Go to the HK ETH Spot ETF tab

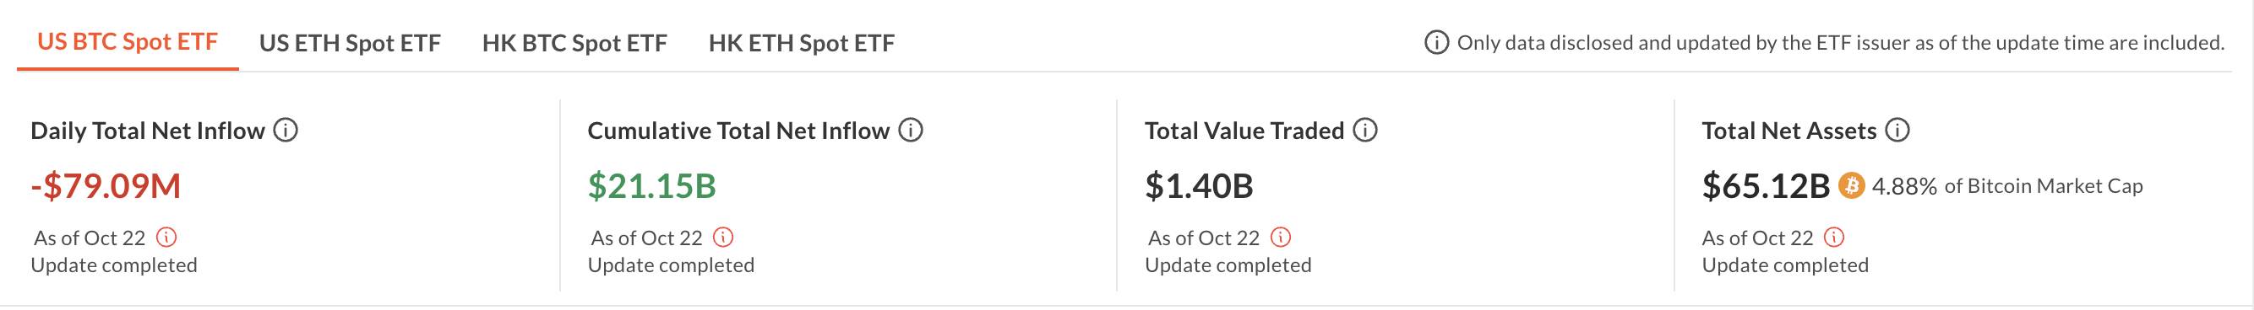coord(802,43)
